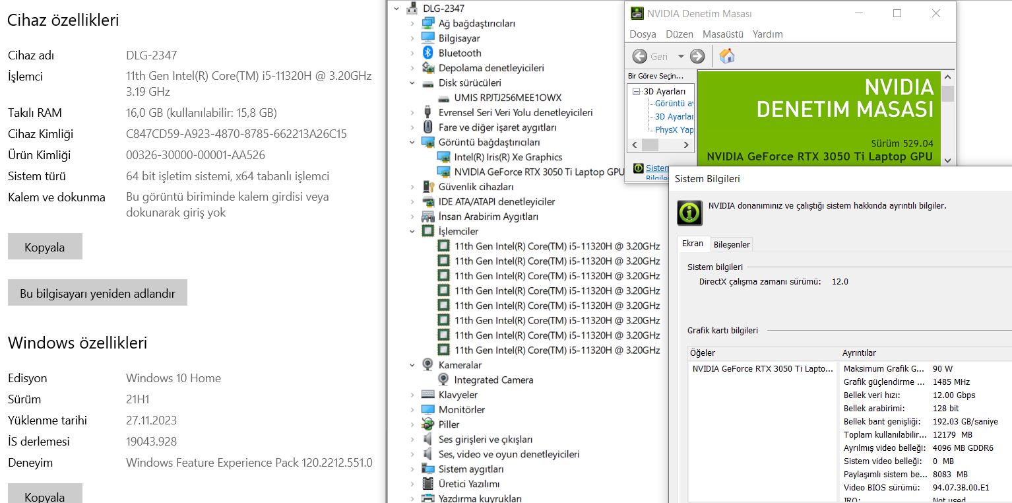
Task: Click the Bilgisayar device icon
Action: point(428,38)
